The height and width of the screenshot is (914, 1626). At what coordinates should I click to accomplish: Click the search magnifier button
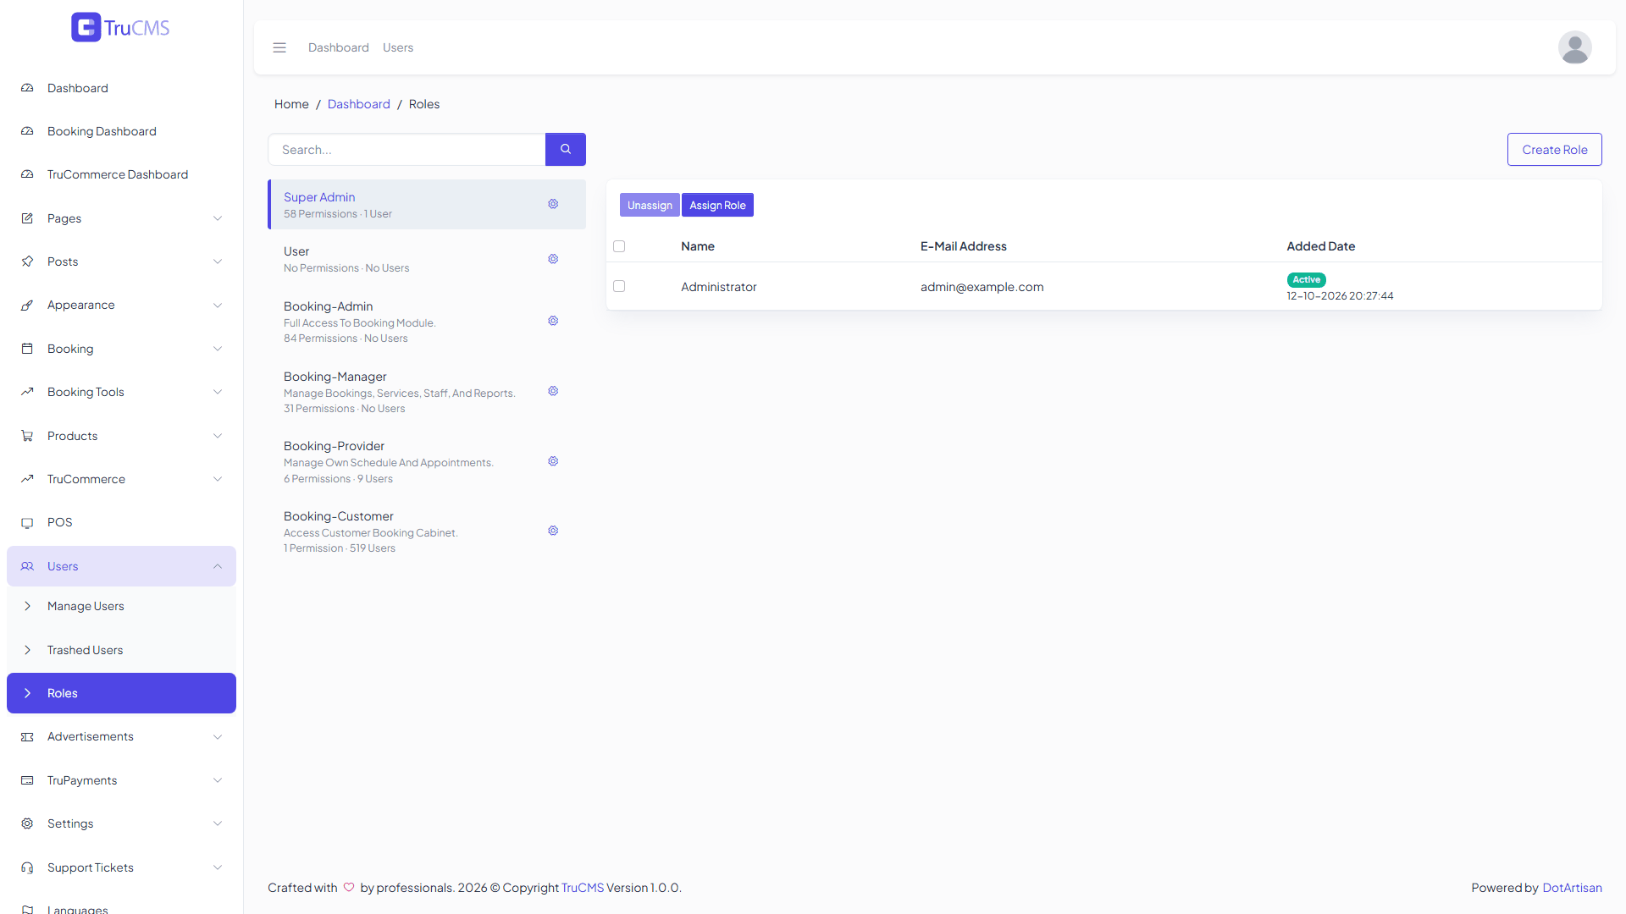(566, 149)
